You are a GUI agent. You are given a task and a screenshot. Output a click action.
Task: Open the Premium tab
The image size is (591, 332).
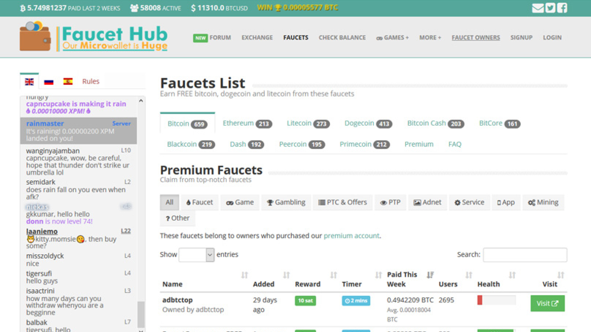point(419,144)
